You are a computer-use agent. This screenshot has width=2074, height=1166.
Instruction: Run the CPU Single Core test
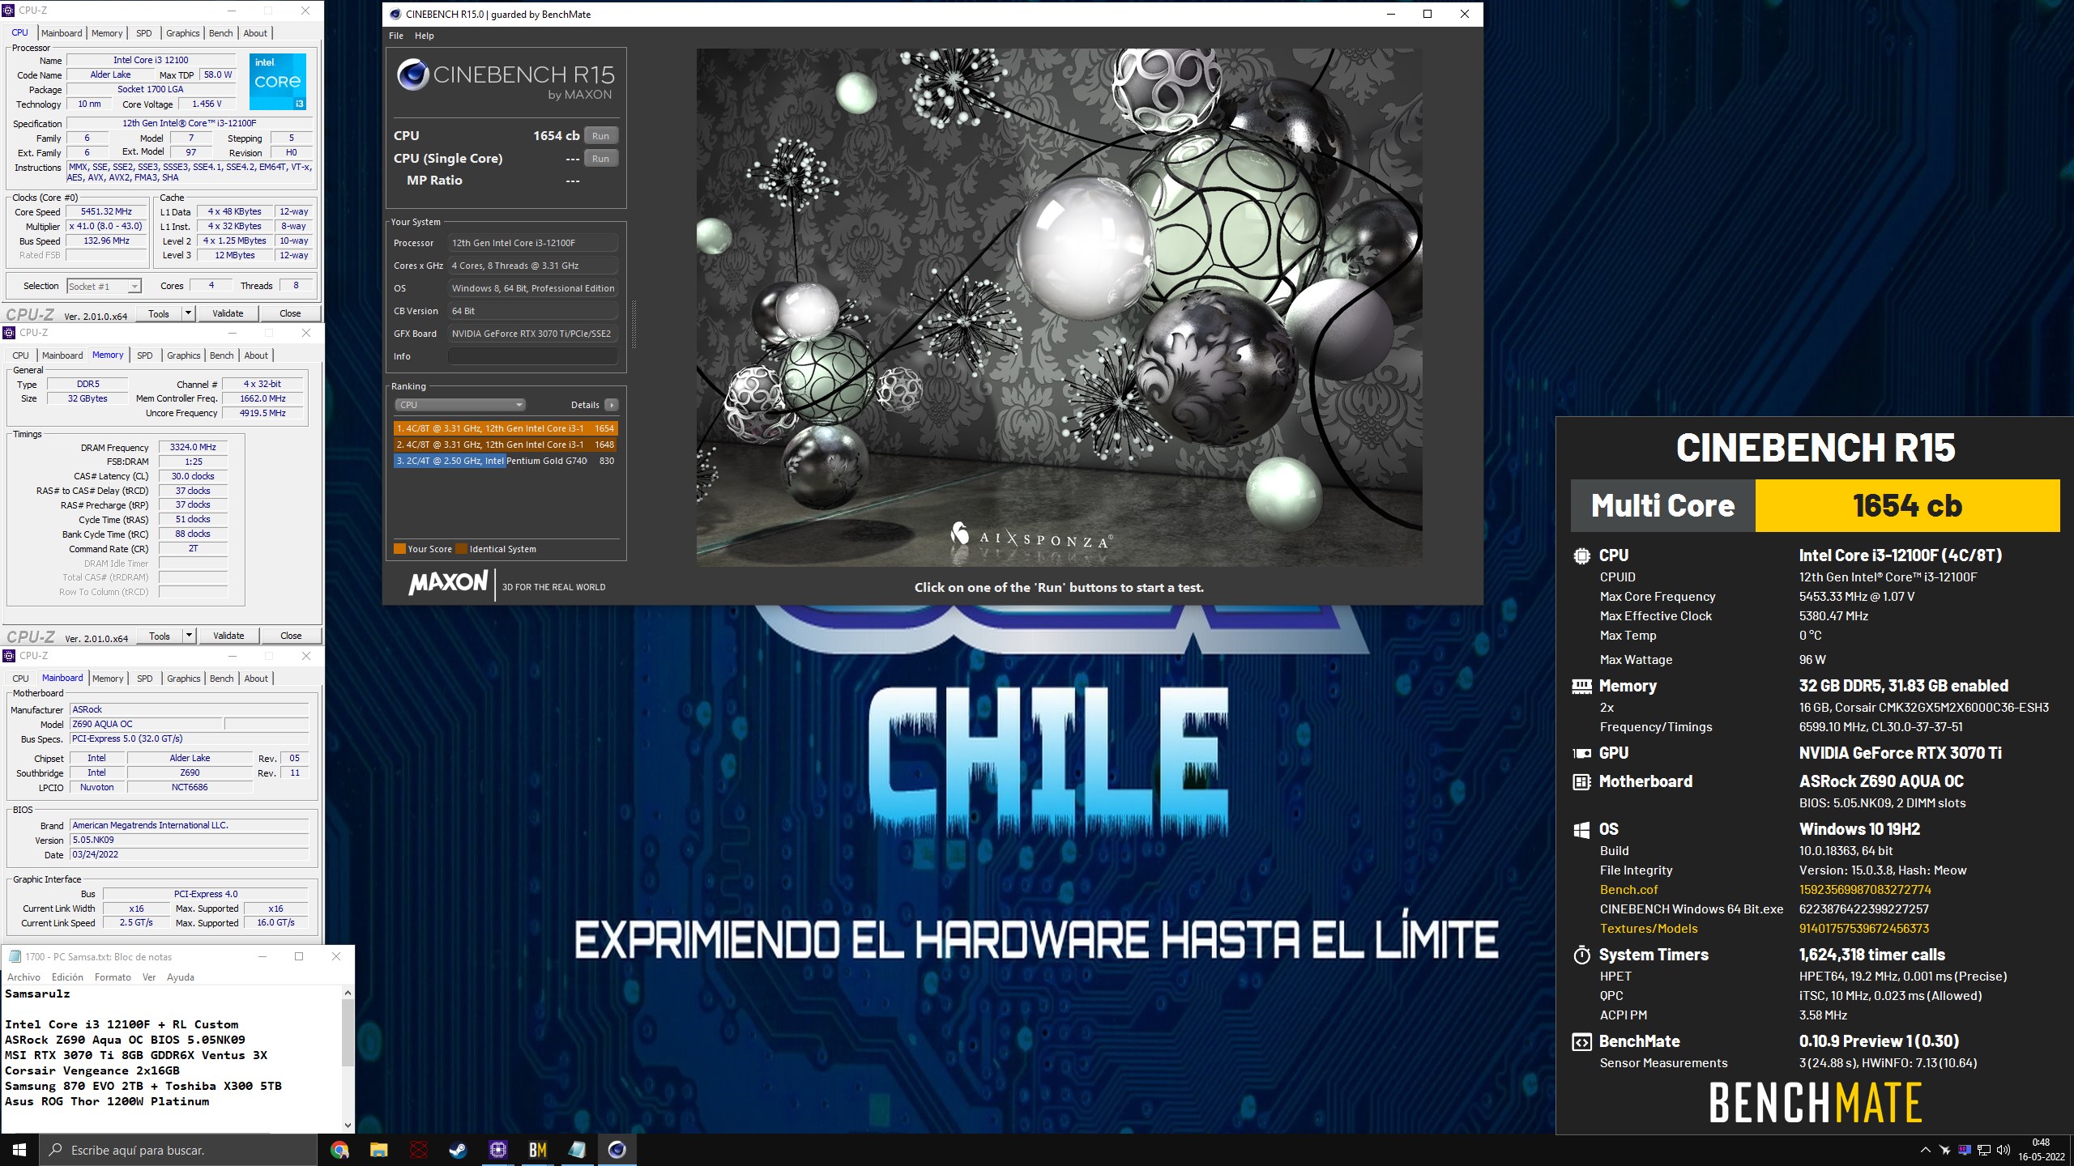click(x=600, y=159)
